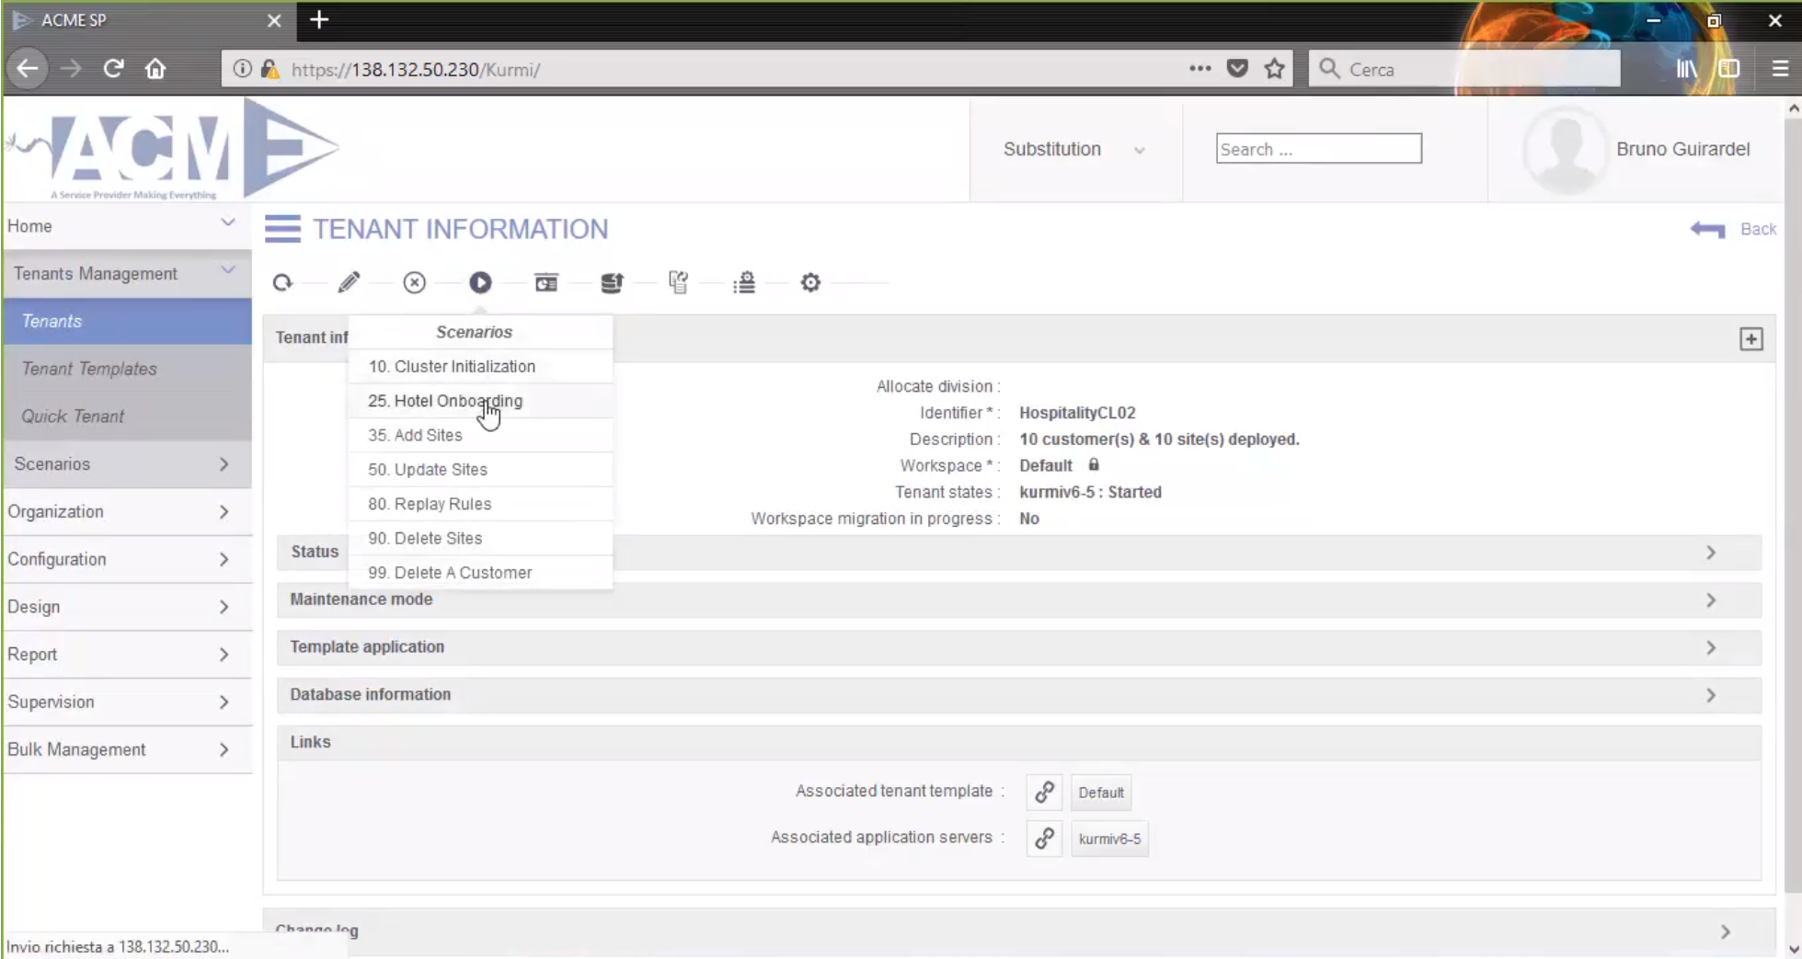Viewport: 1802px width, 959px height.
Task: Click link icon beside Associated tenant template
Action: (x=1044, y=793)
